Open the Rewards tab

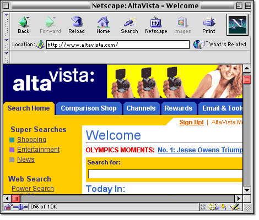tap(179, 108)
